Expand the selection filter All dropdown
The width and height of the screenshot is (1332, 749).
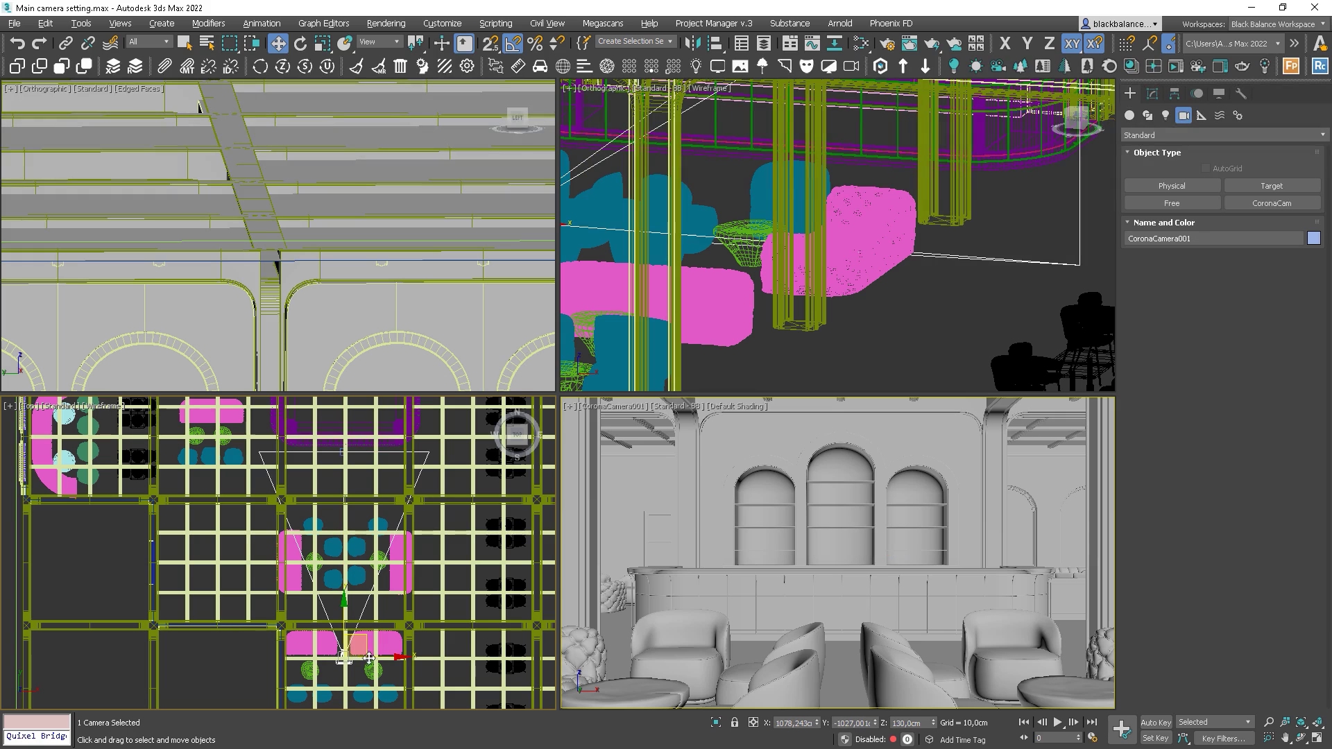(148, 42)
